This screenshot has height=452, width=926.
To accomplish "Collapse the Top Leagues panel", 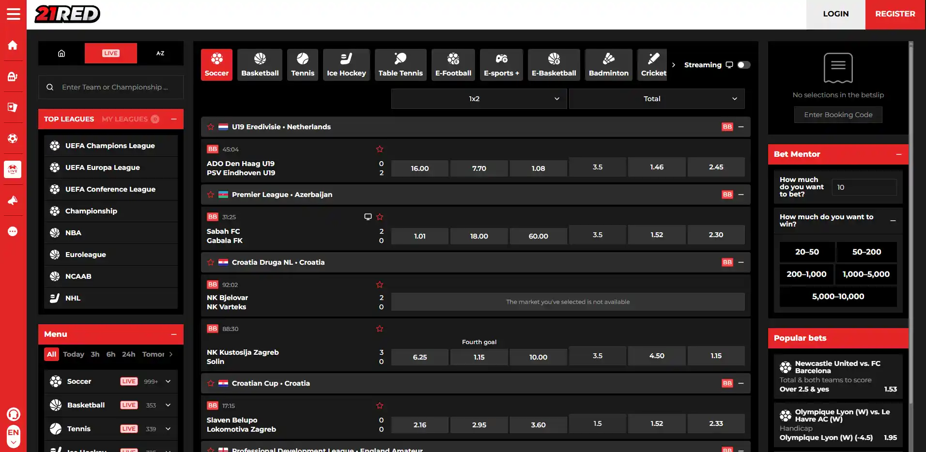I will 174,119.
